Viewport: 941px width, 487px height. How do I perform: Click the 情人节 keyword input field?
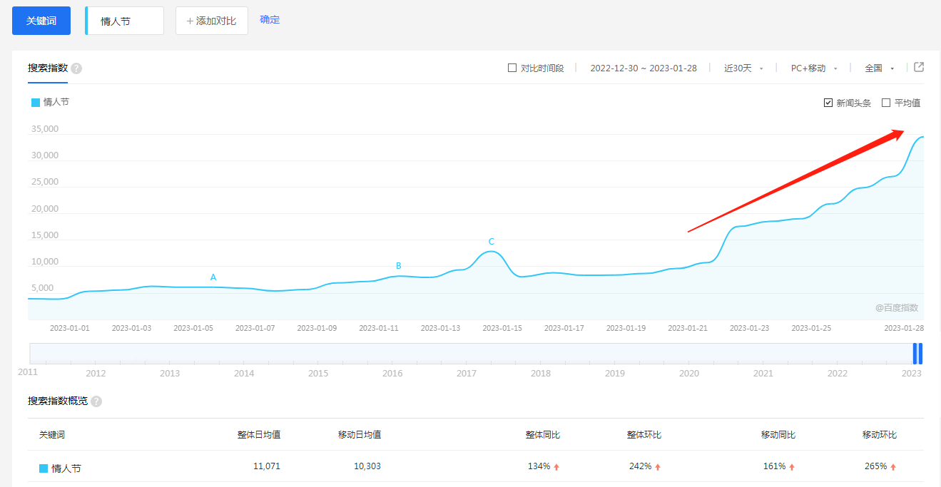point(125,21)
